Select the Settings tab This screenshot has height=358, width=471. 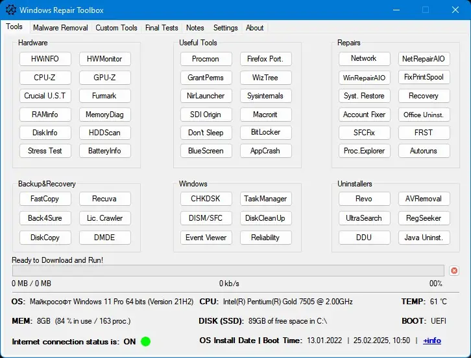pyautogui.click(x=225, y=28)
